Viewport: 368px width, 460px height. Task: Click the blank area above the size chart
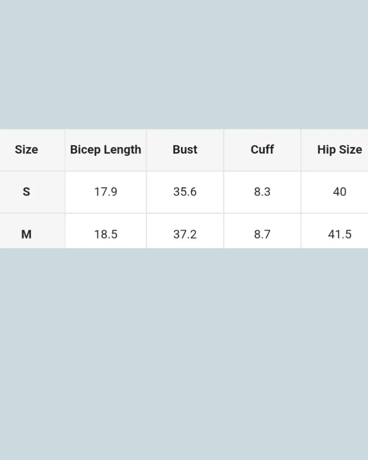(x=184, y=64)
